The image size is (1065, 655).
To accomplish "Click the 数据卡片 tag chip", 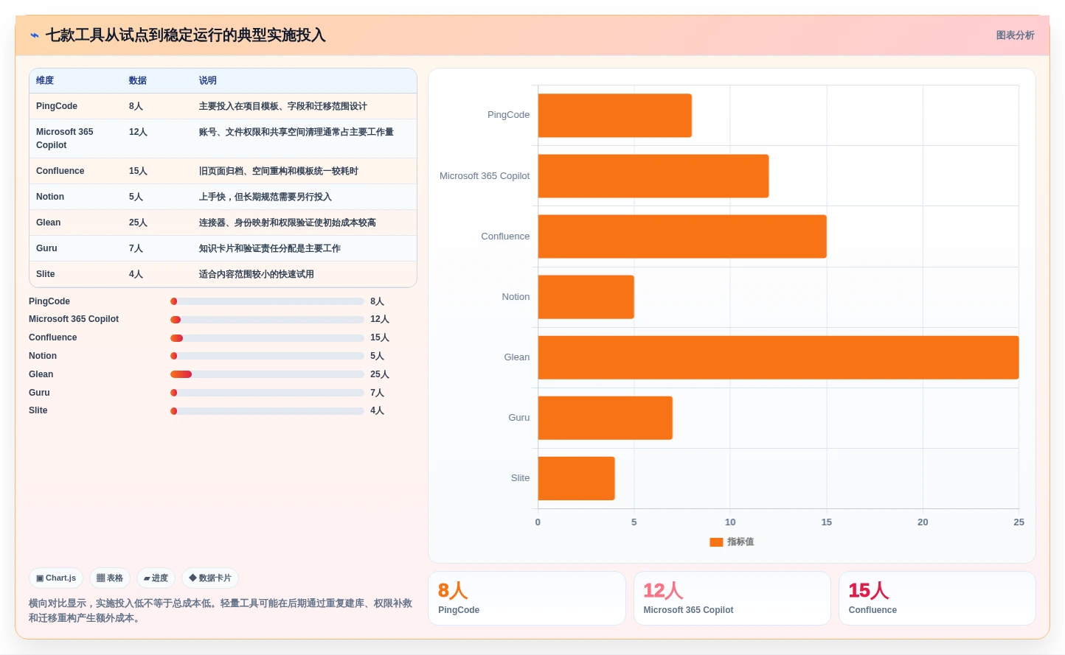I will coord(210,578).
